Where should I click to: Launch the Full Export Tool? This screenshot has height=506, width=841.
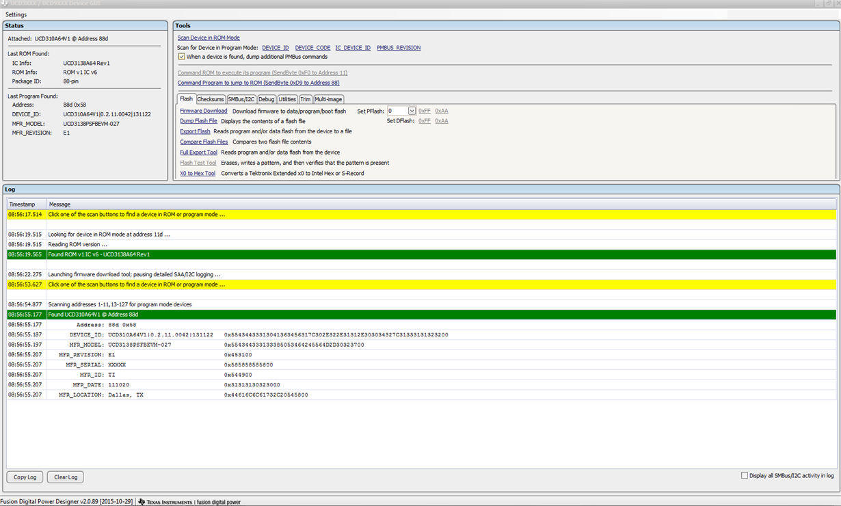pyautogui.click(x=198, y=152)
